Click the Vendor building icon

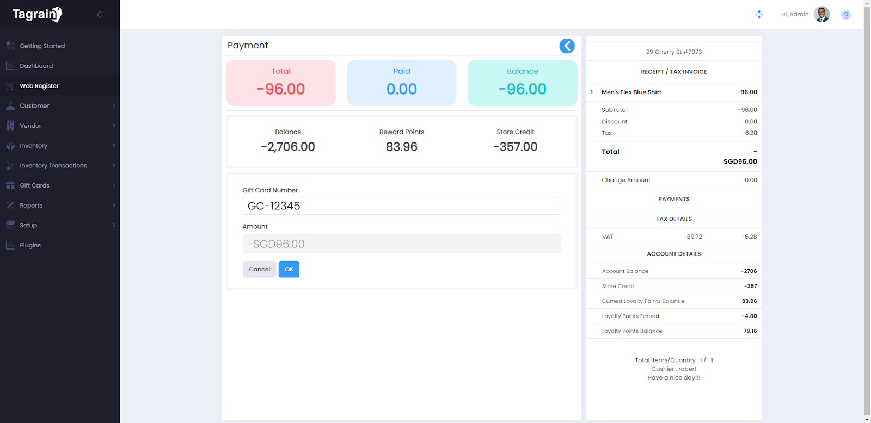(x=10, y=126)
